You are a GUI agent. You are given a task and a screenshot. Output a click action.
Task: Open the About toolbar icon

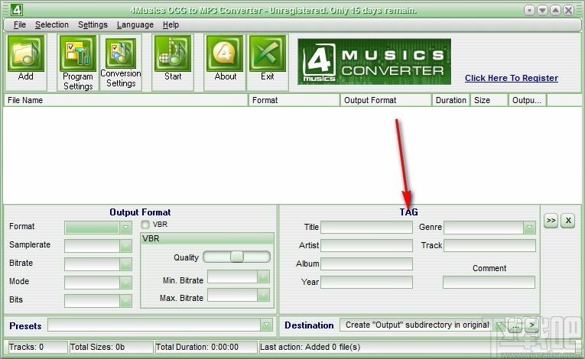[225, 53]
